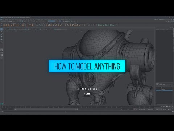174x131 pixels.
Task: Click play forward in playback controls
Action: [168, 107]
